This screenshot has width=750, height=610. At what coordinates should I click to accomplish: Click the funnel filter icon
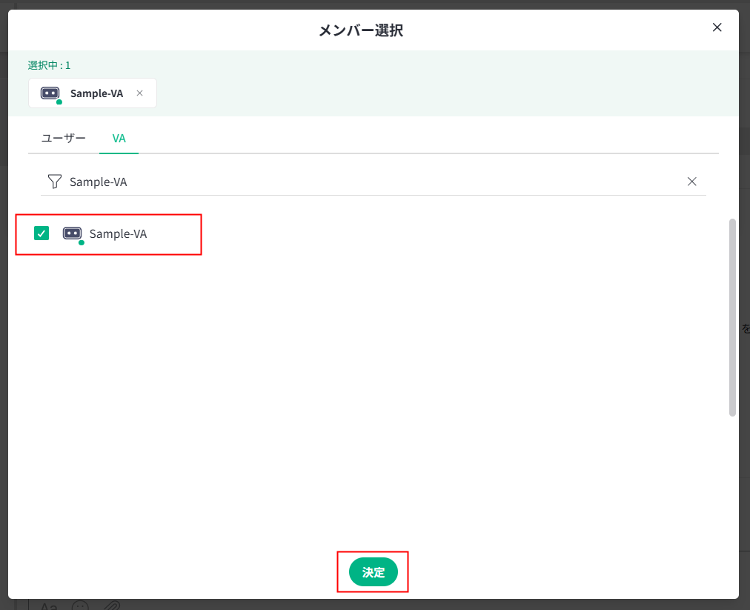pyautogui.click(x=54, y=182)
